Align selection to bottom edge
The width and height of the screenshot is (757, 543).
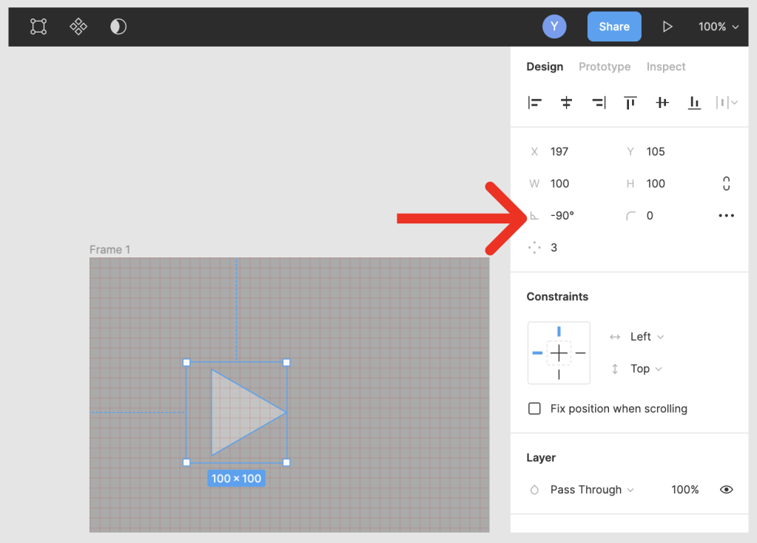click(x=694, y=103)
